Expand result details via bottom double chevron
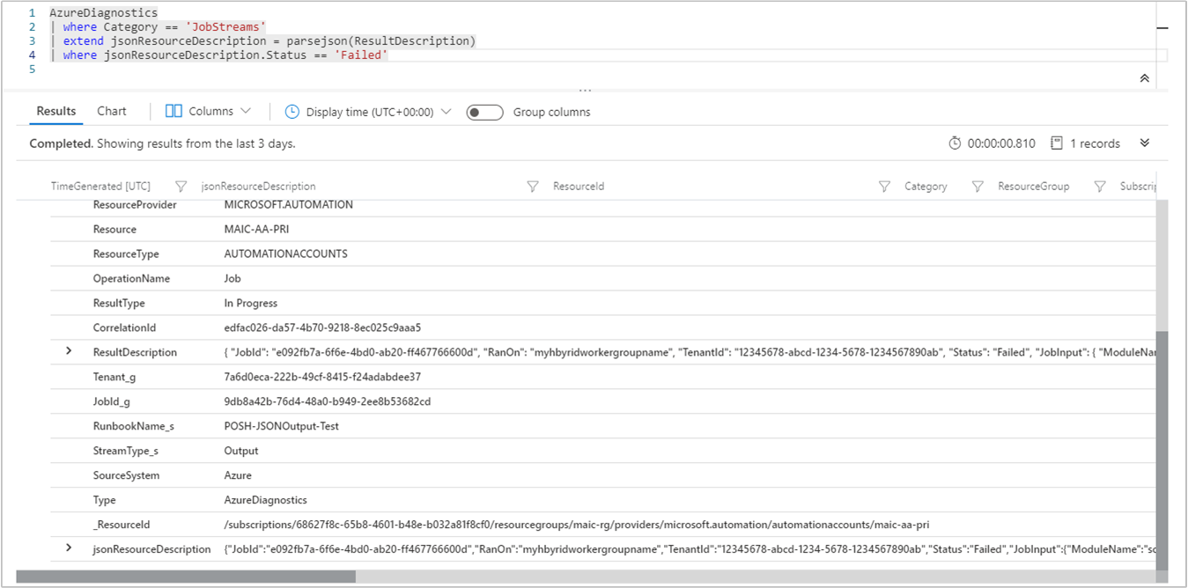This screenshot has height=588, width=1188. [x=1145, y=143]
